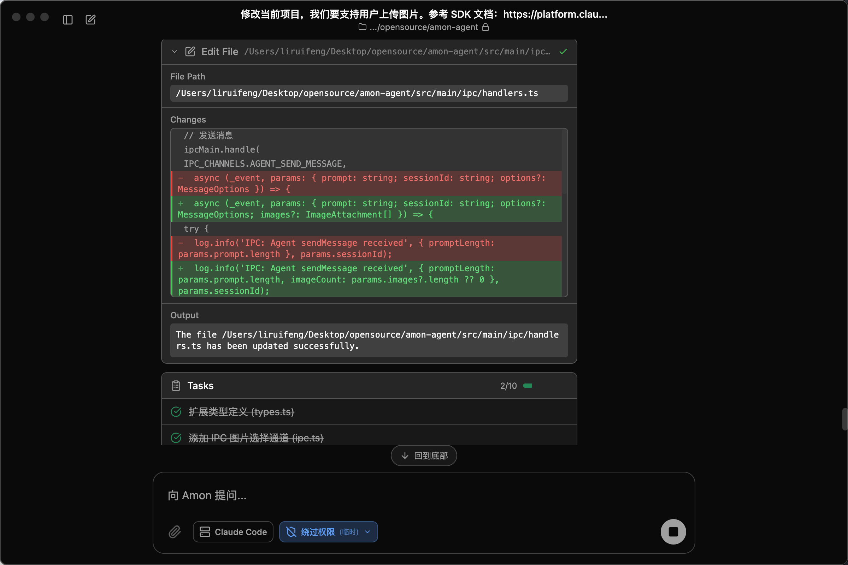
Task: Click the paperclip attachment icon
Action: tap(175, 532)
